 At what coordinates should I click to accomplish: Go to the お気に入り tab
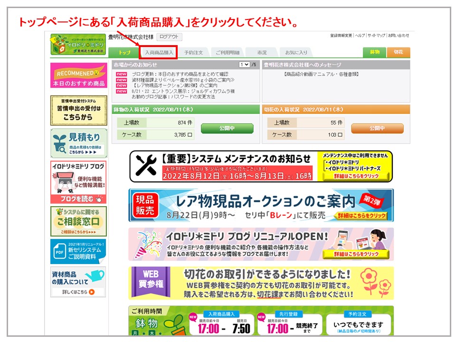[x=296, y=52]
